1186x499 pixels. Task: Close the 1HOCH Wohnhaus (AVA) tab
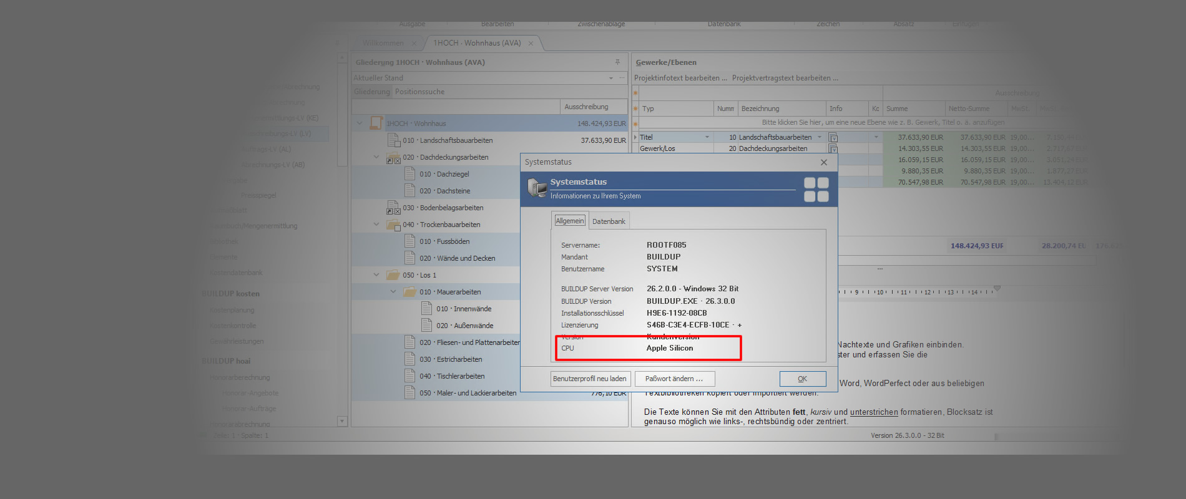(x=531, y=43)
